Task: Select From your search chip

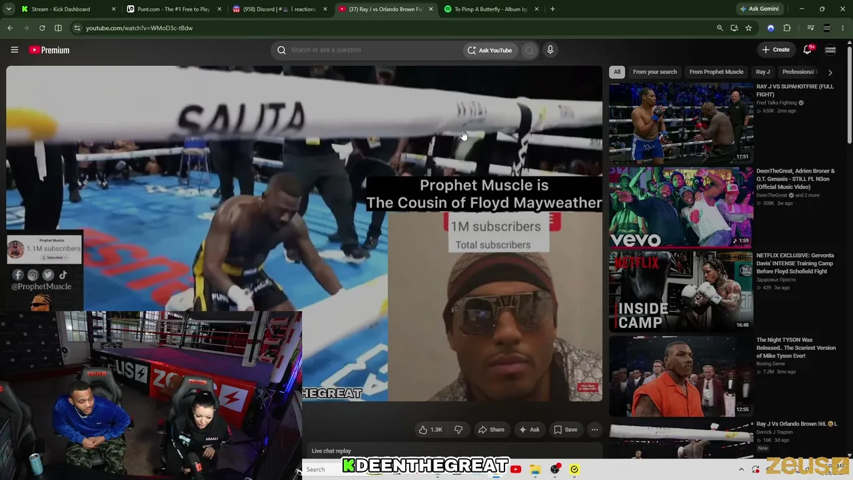Action: (x=654, y=72)
